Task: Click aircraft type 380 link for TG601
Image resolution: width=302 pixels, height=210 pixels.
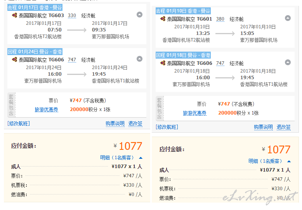Action: 220,19
